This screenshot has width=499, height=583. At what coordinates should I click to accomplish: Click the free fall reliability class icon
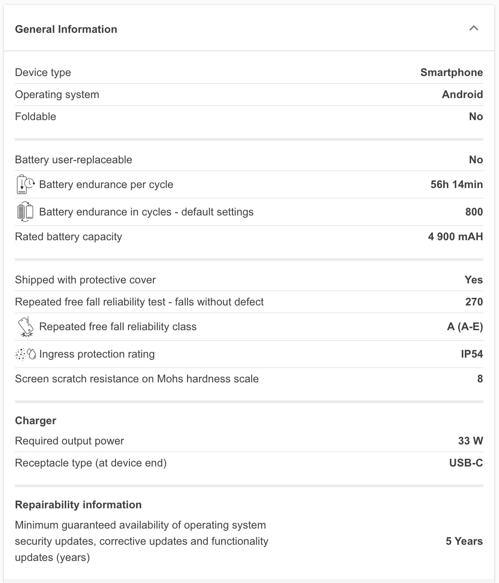point(25,327)
